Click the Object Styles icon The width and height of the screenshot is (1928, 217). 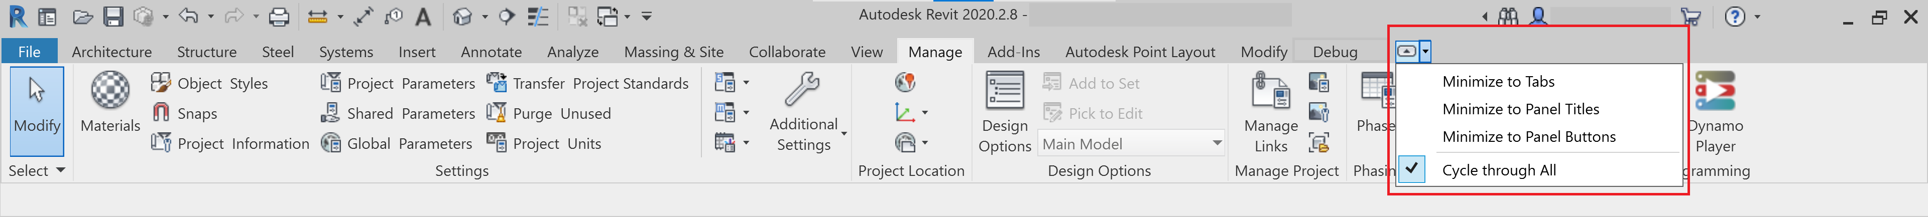(161, 82)
